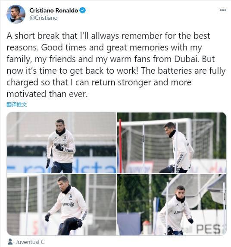Open the JuventusFC tagged account
The width and height of the screenshot is (231, 247).
[30, 242]
